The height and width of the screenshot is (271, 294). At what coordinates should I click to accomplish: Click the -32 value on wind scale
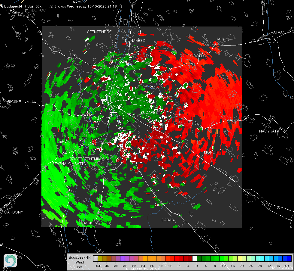click(125, 266)
